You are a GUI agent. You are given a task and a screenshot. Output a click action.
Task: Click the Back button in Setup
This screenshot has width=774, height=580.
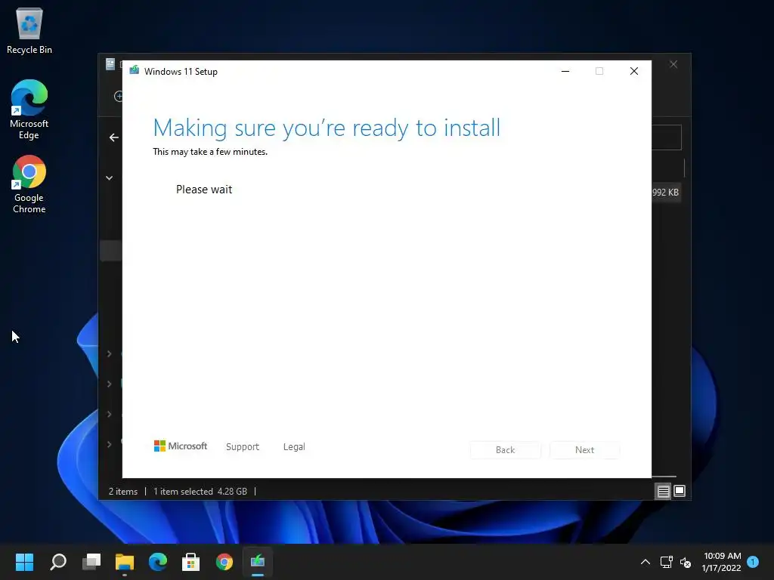point(506,450)
